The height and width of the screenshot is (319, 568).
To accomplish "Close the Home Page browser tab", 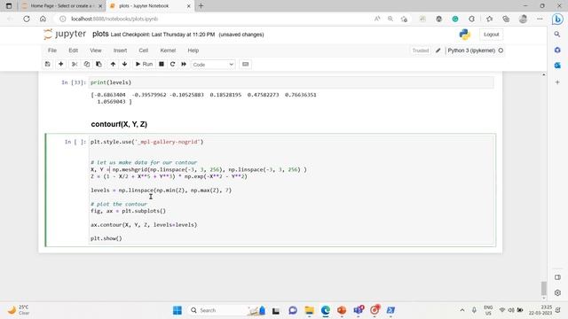I will point(100,6).
